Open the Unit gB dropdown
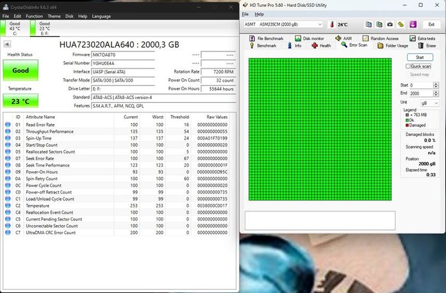The image size is (446, 293). tap(429, 103)
